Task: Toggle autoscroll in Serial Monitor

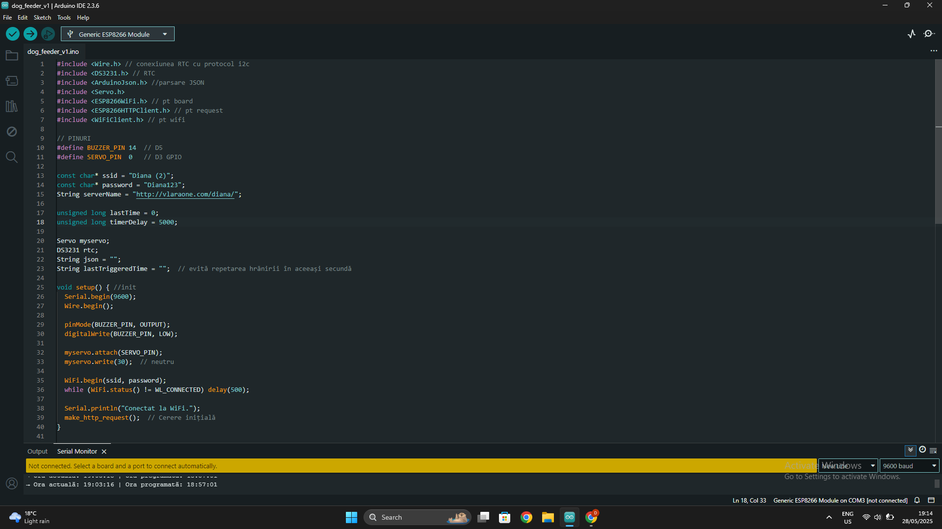Action: pos(910,450)
